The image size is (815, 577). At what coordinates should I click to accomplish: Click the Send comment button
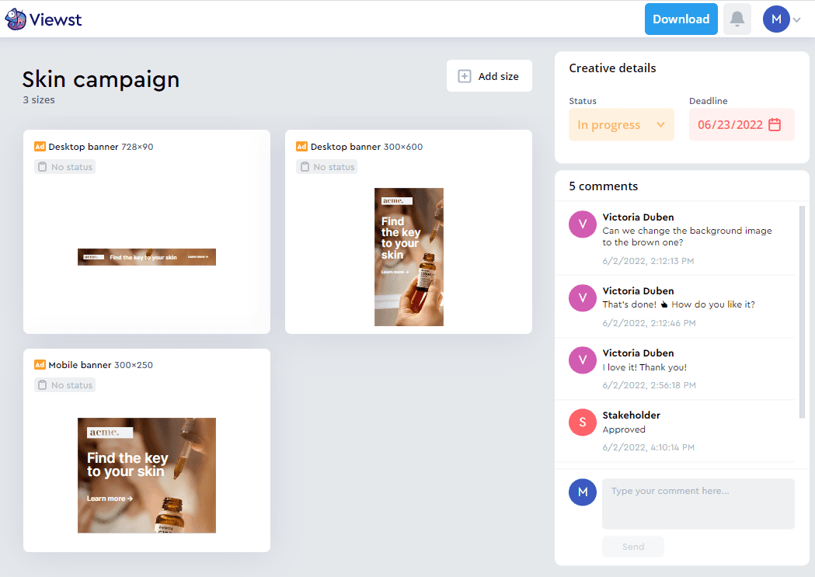(x=633, y=547)
